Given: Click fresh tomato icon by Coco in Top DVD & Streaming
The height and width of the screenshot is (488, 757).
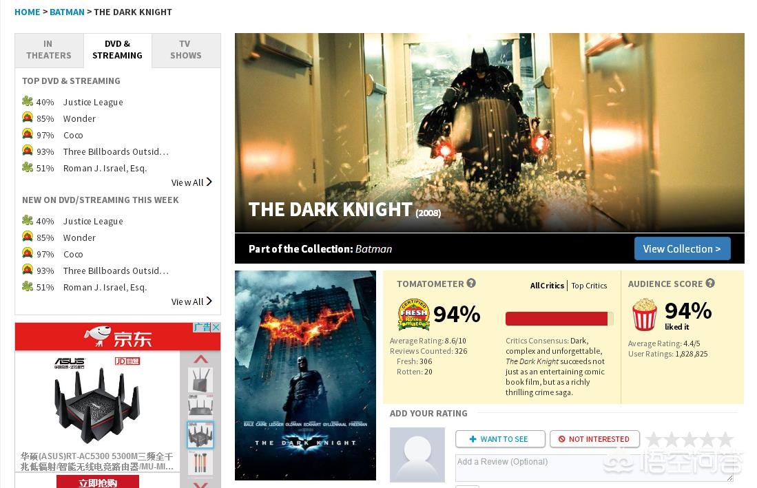Looking at the screenshot, I should point(28,134).
